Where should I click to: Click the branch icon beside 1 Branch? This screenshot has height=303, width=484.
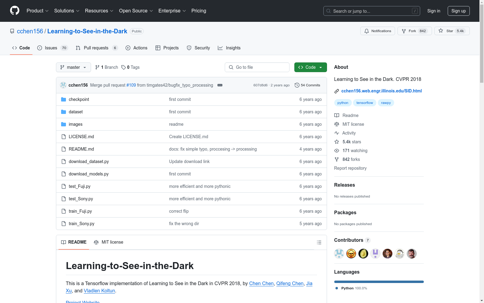point(97,67)
